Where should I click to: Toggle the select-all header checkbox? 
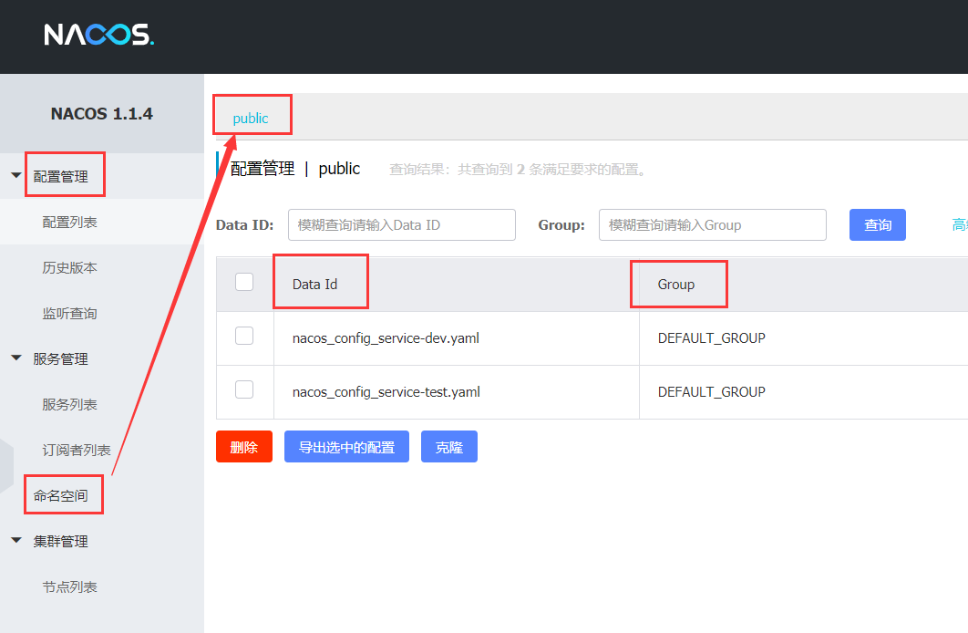244,282
